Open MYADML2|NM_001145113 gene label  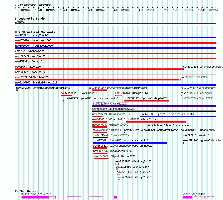click(x=36, y=194)
